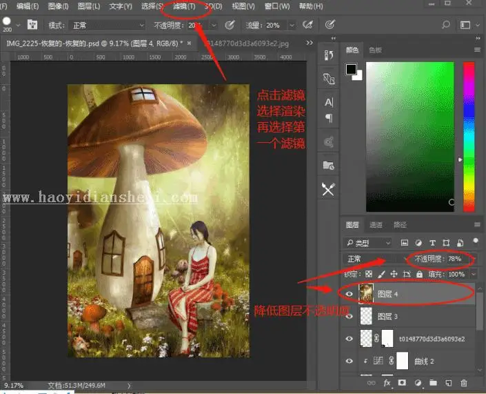The image size is (486, 394).
Task: Open the 滤镜(T) filter menu
Action: click(x=184, y=6)
